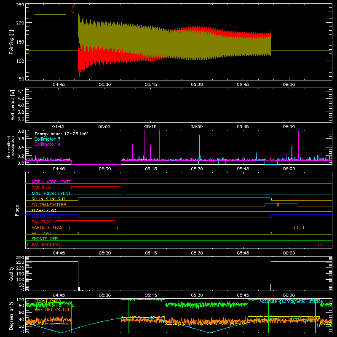
Task: Click the 05:15 time label under Pointing plot
Action: point(151,85)
